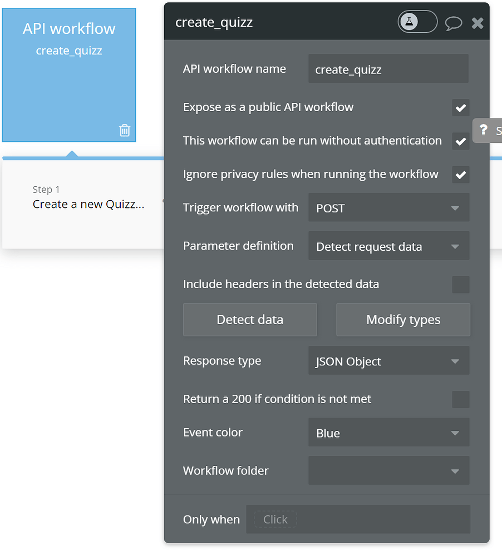Open the Response type JSON Object dropdown

[389, 361]
